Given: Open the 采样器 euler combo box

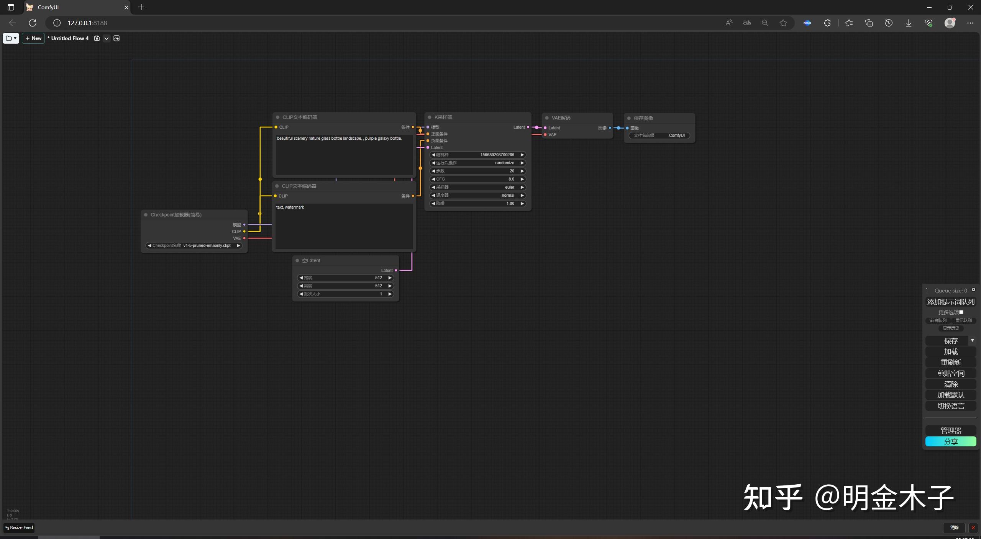Looking at the screenshot, I should pos(477,187).
